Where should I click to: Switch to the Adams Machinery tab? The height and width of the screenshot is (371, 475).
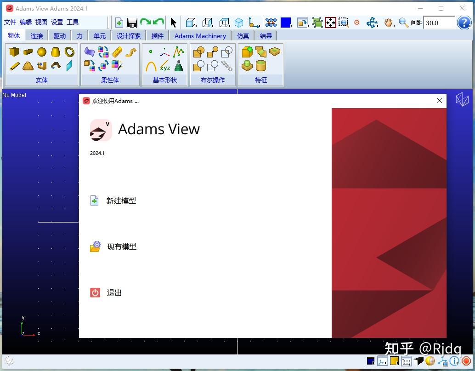(200, 35)
